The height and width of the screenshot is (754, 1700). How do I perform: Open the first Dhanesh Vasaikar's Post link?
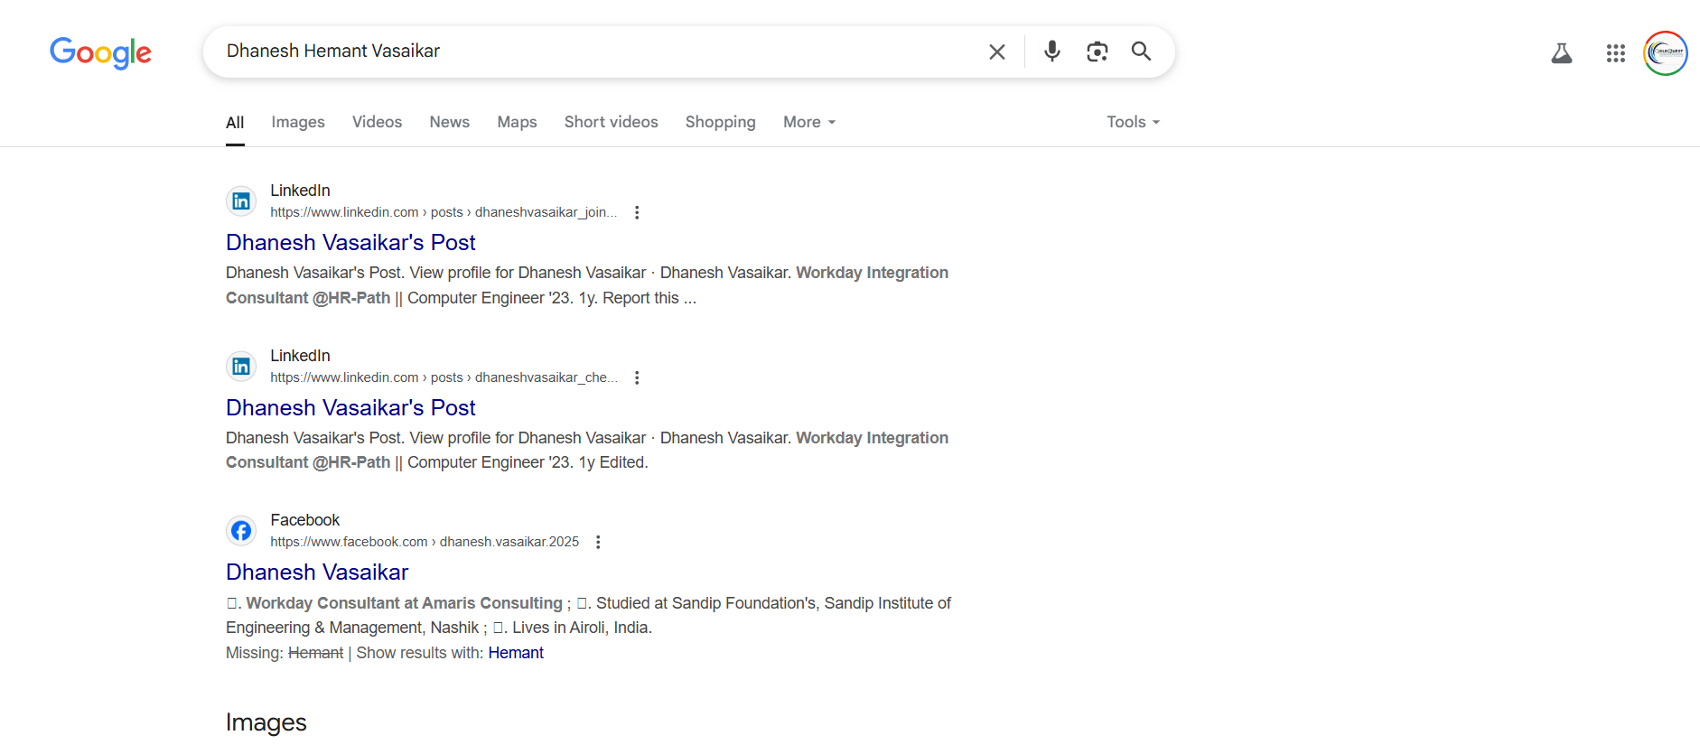pos(350,243)
